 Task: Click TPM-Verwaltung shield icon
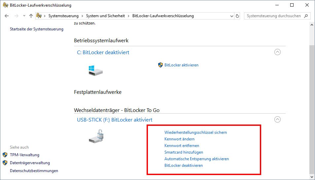5,155
